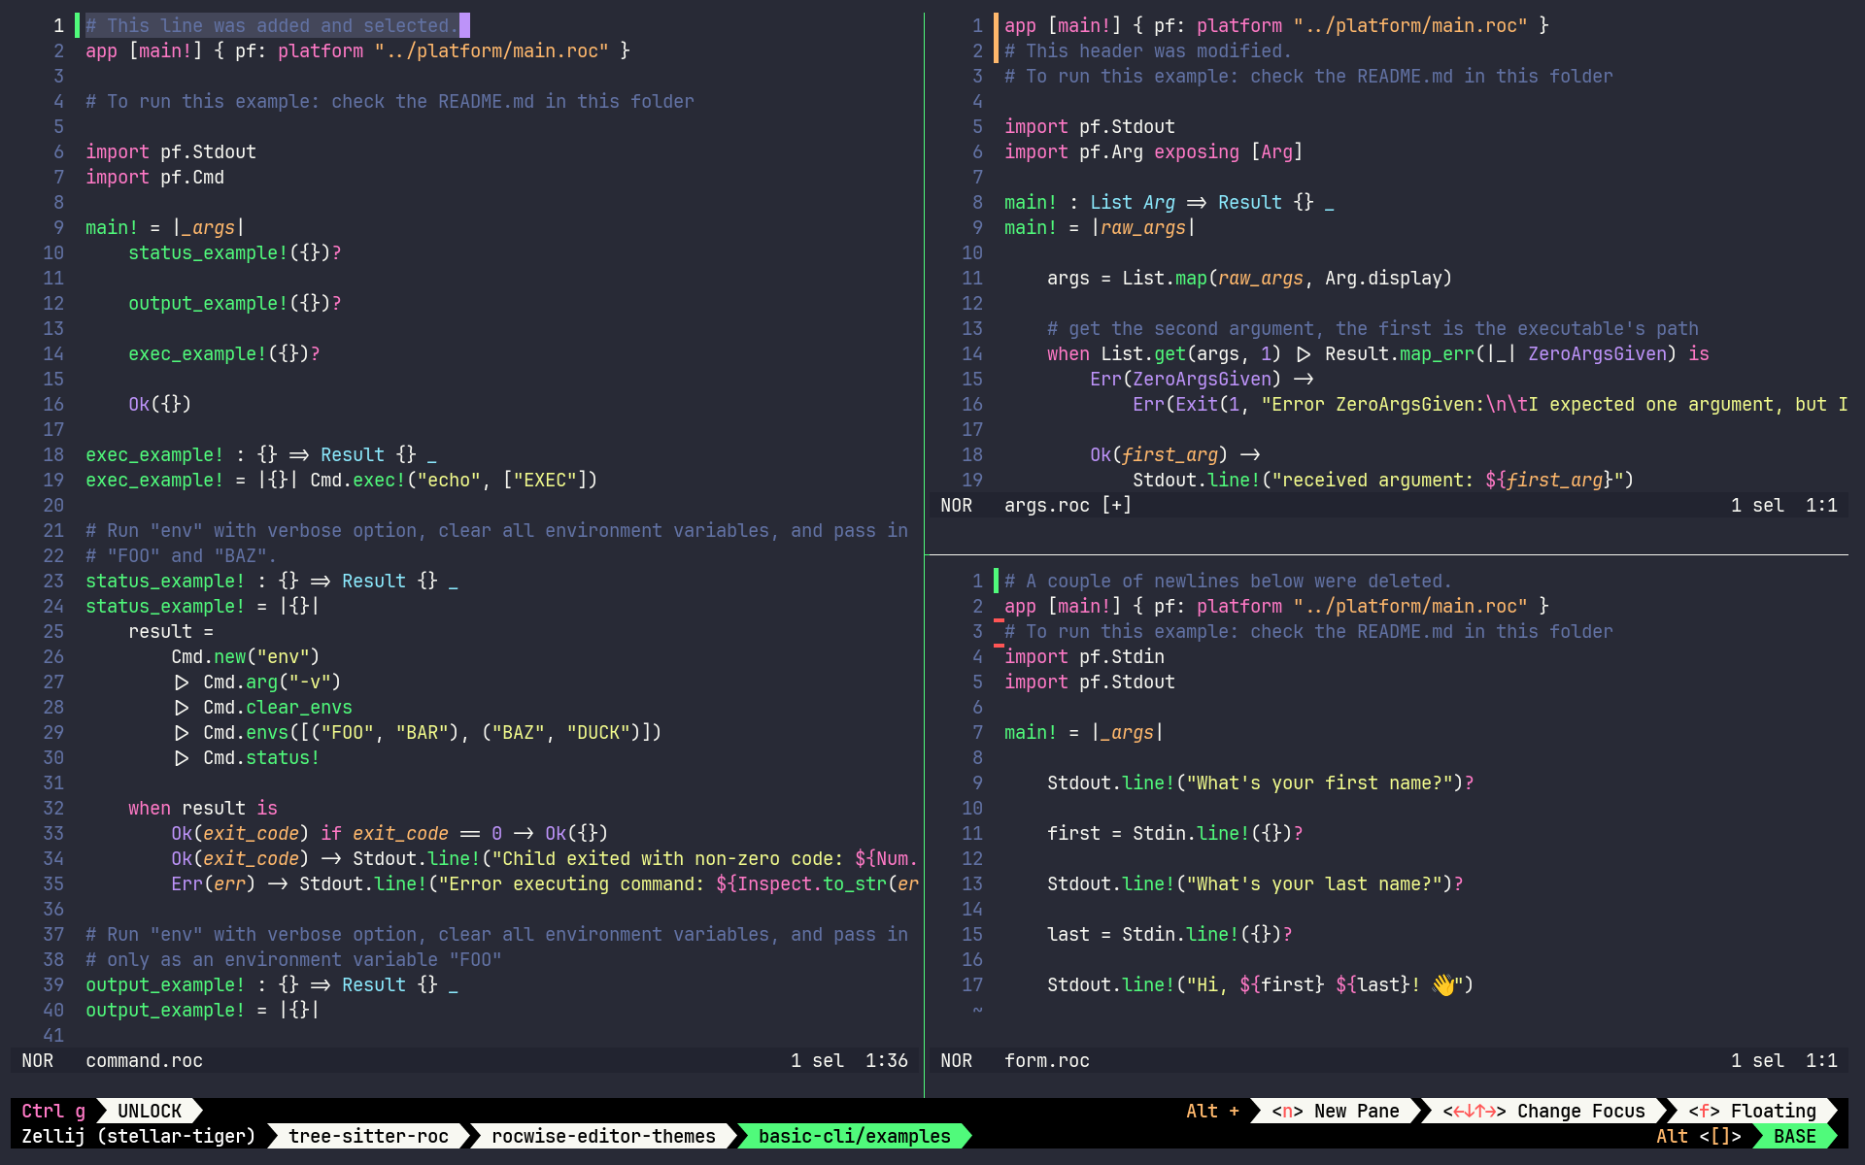The height and width of the screenshot is (1165, 1865).
Task: Click the Floating pane shortcut
Action: pos(1752,1111)
